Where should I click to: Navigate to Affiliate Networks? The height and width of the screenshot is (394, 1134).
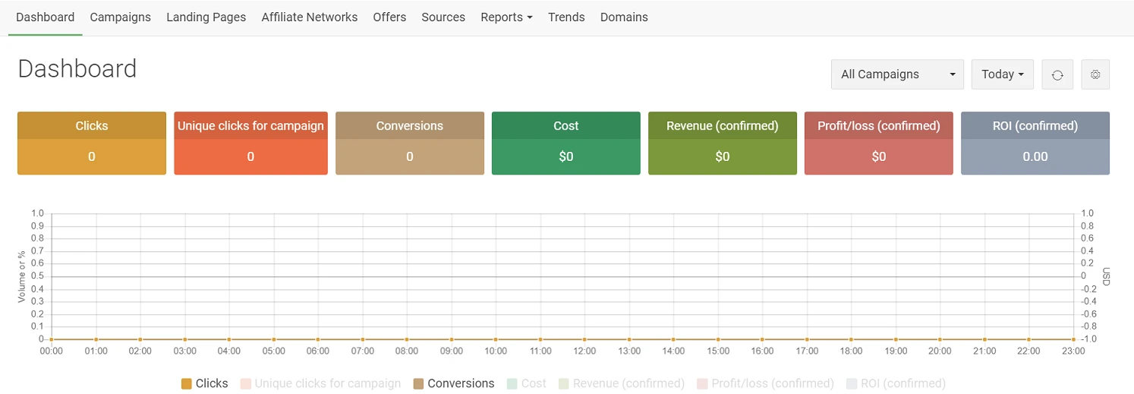point(310,17)
